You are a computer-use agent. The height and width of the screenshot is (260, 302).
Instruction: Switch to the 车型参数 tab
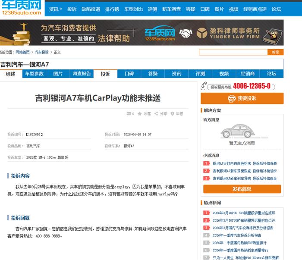pyautogui.click(x=34, y=74)
